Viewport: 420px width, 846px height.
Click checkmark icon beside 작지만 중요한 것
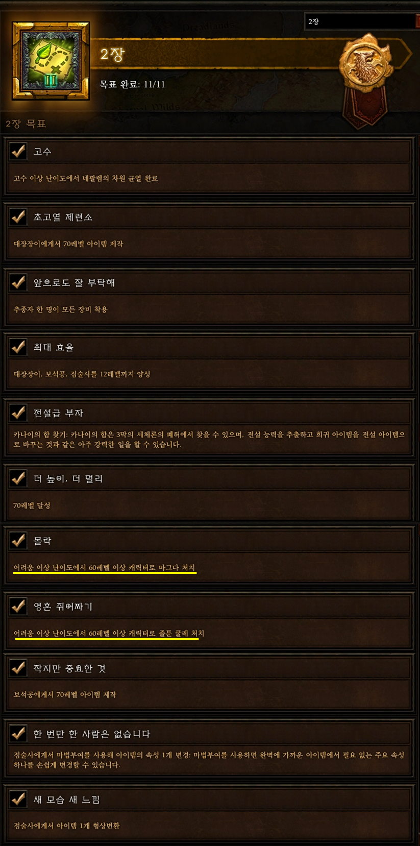pos(18,668)
